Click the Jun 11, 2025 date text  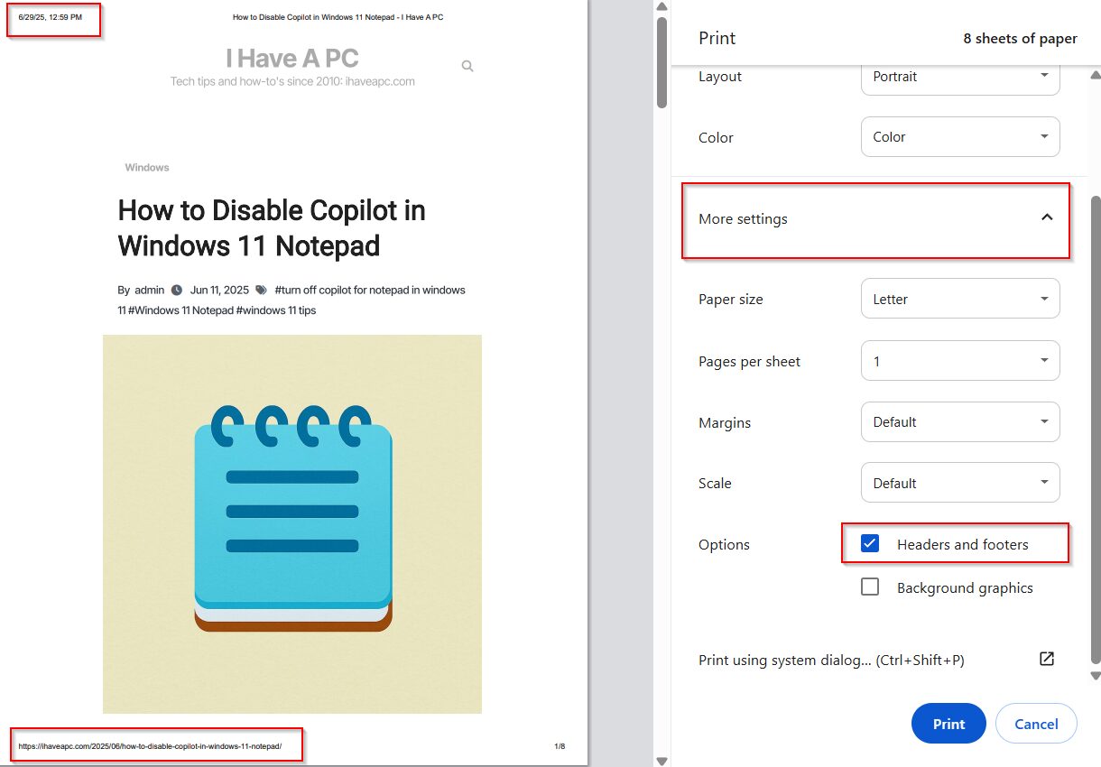219,291
